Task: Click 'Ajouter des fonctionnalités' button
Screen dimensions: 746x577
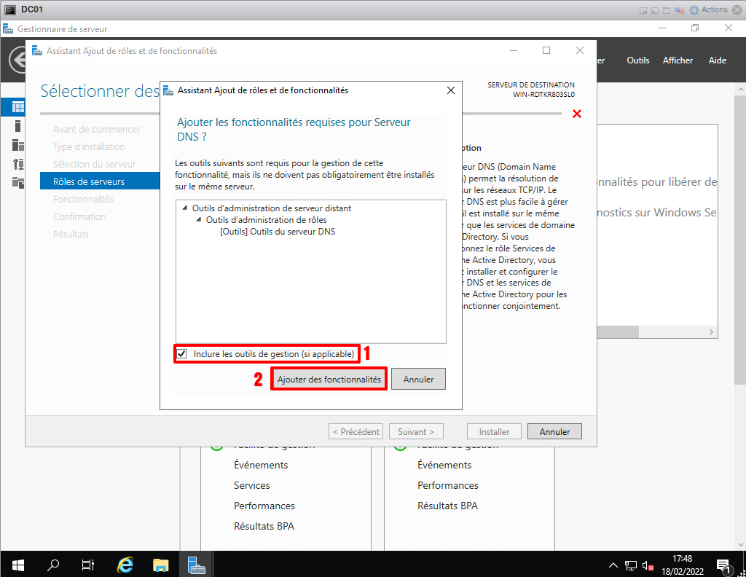Action: tap(329, 380)
